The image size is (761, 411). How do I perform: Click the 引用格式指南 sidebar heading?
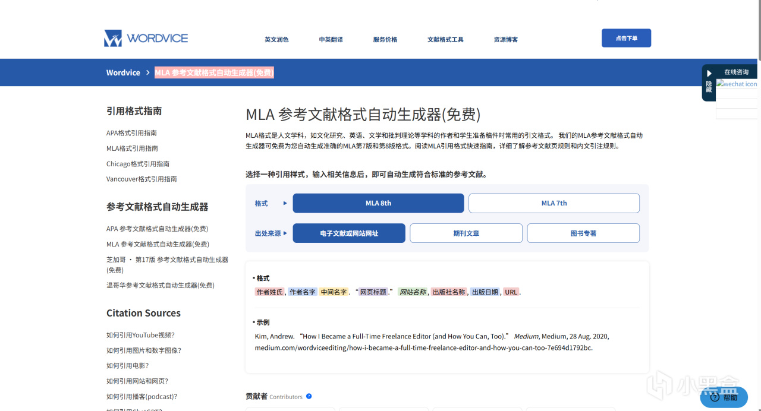pyautogui.click(x=134, y=111)
